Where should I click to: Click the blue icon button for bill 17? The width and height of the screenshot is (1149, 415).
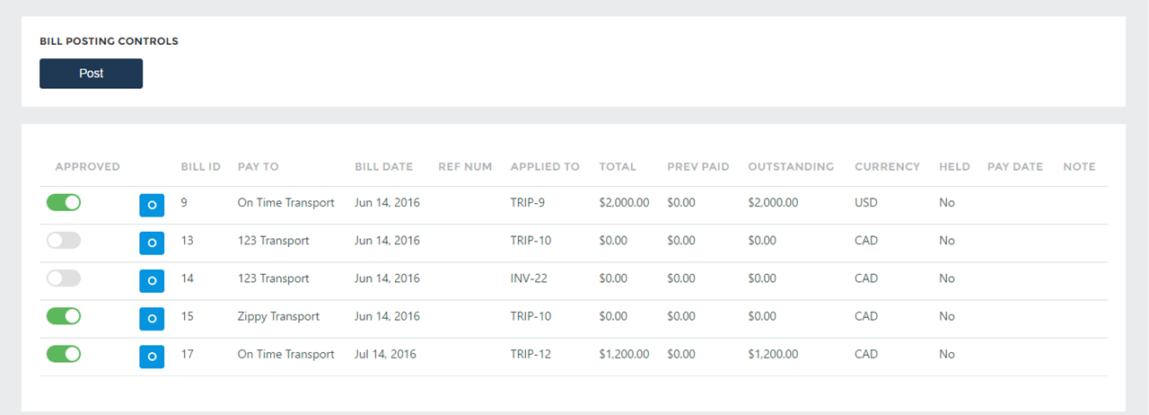point(152,356)
